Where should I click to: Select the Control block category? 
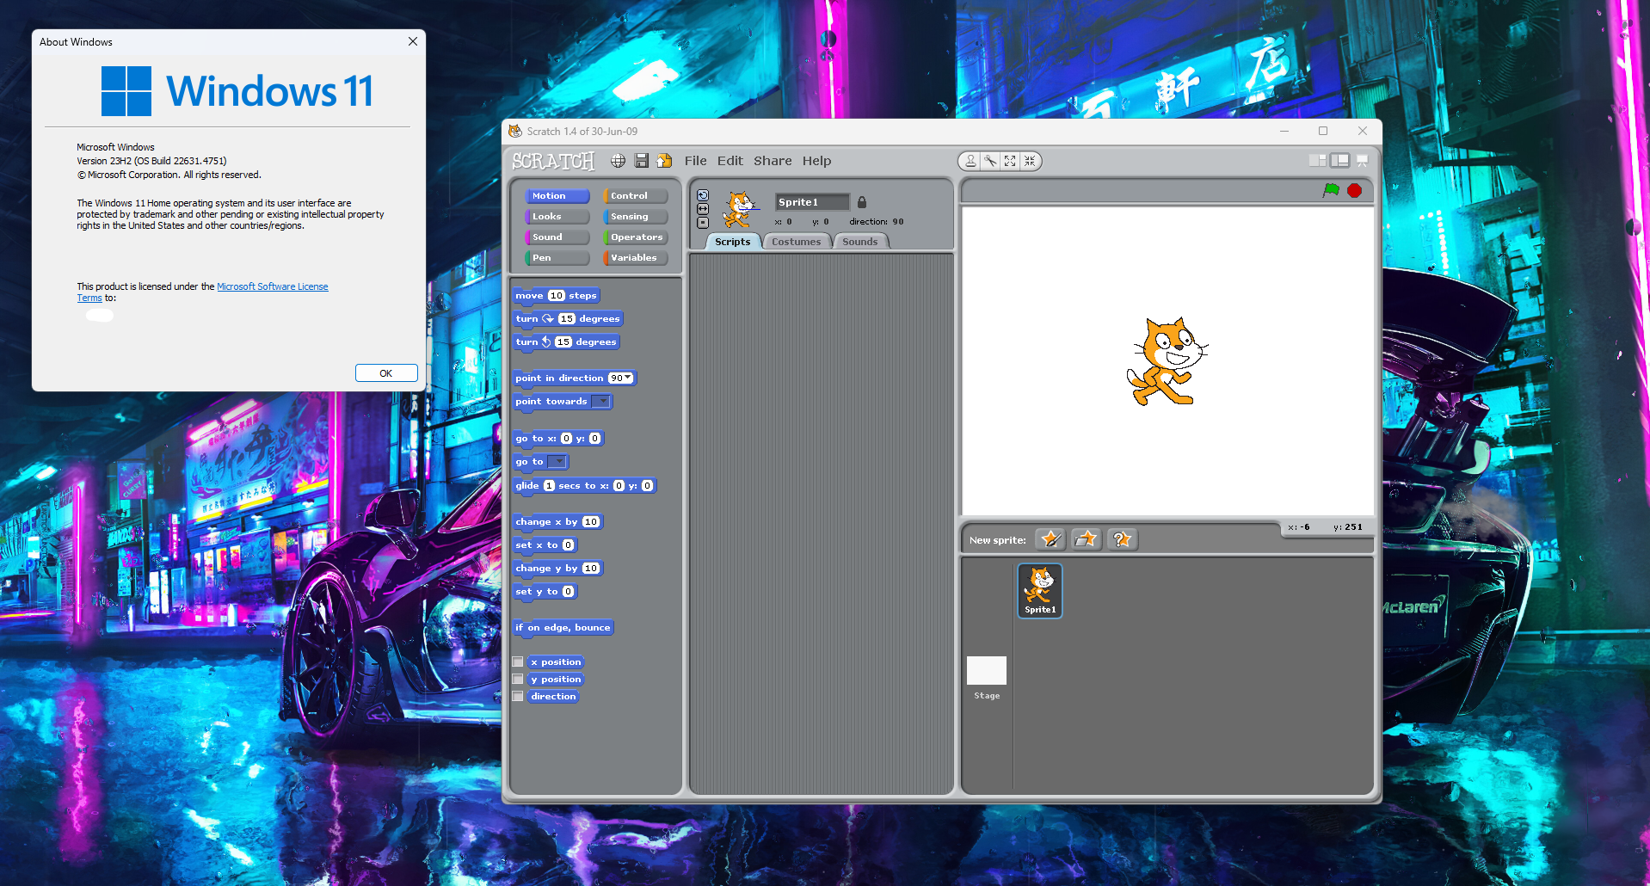636,196
